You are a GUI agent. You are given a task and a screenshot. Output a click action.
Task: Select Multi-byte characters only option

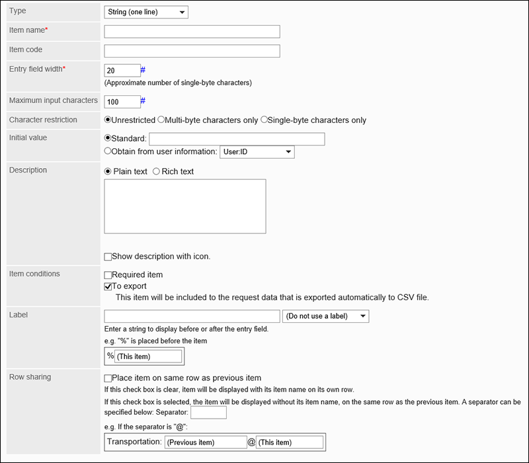(161, 120)
